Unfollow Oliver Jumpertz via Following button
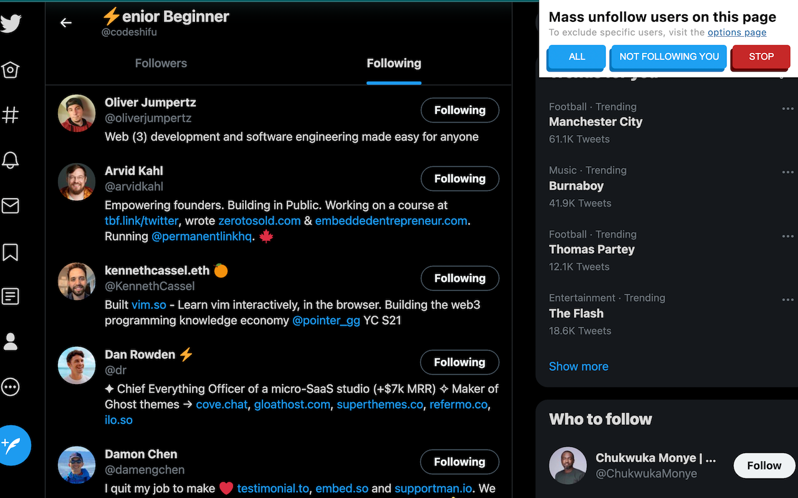Screen dimensions: 798x498 [x=459, y=110]
